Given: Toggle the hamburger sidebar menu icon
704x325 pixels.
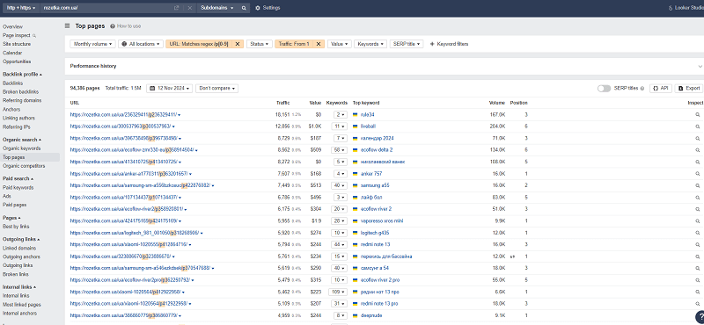Looking at the screenshot, I should click(x=68, y=26).
